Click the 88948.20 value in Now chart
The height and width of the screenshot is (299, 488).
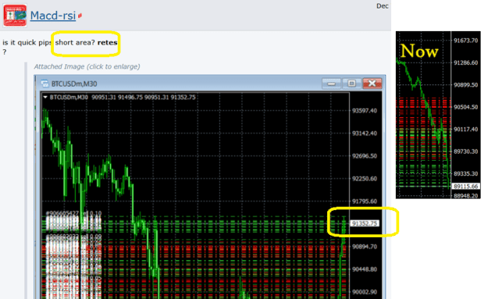(465, 196)
